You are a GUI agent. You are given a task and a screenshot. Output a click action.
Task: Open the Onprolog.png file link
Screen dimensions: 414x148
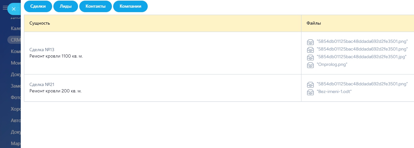point(332,65)
